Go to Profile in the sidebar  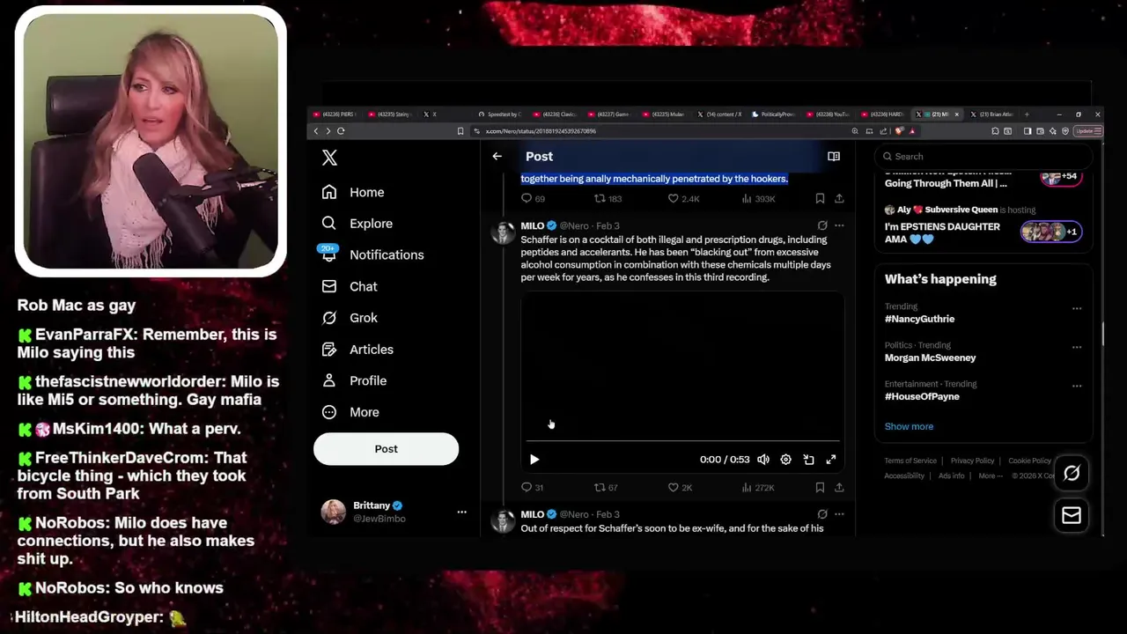pyautogui.click(x=354, y=380)
